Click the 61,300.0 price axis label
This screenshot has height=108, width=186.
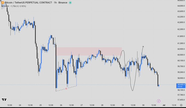pos(181,43)
